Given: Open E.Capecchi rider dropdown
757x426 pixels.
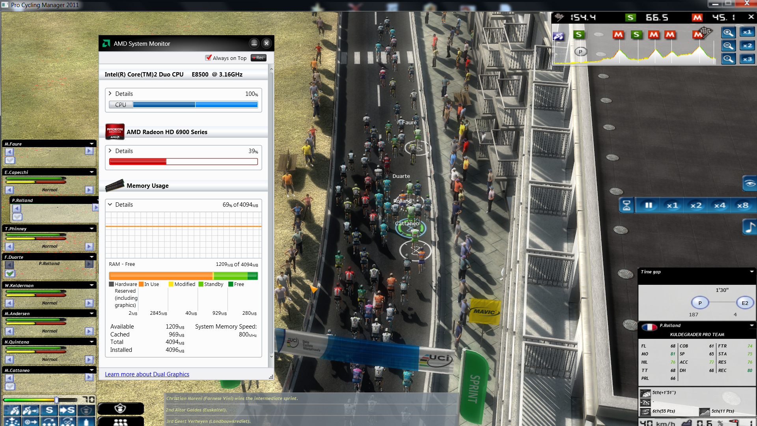Looking at the screenshot, I should 91,172.
